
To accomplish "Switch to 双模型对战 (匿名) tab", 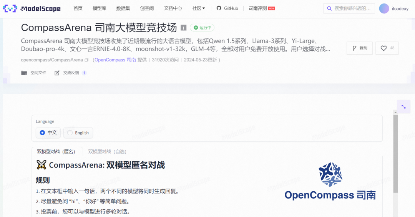I will (x=56, y=152).
